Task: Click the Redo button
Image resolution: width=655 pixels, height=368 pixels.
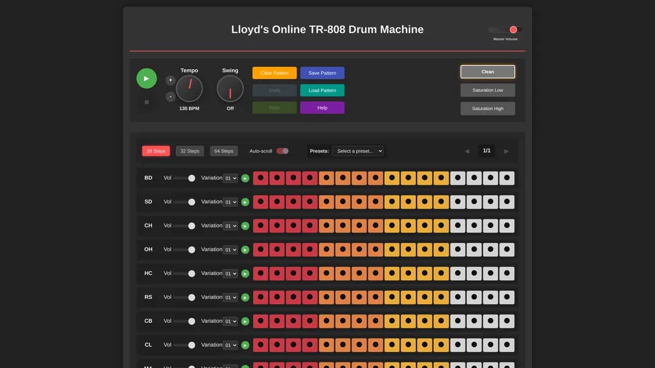Action: 275,108
